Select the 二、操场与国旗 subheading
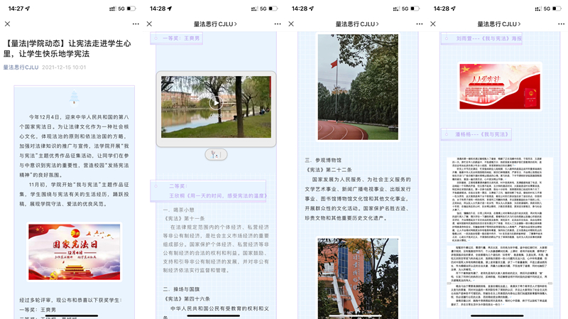The width and height of the screenshot is (568, 319). (181, 289)
